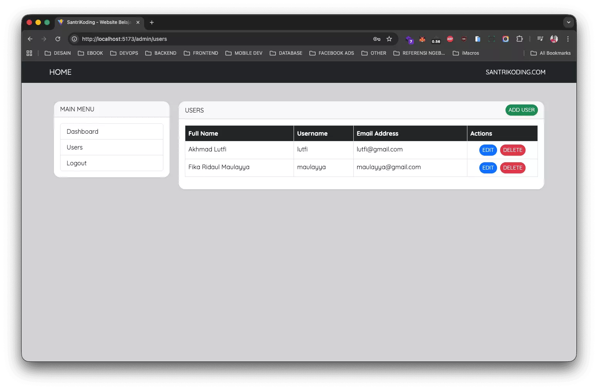This screenshot has height=390, width=598.
Task: Click the name 'Fika Ridaul Maulayya'
Action: point(219,167)
